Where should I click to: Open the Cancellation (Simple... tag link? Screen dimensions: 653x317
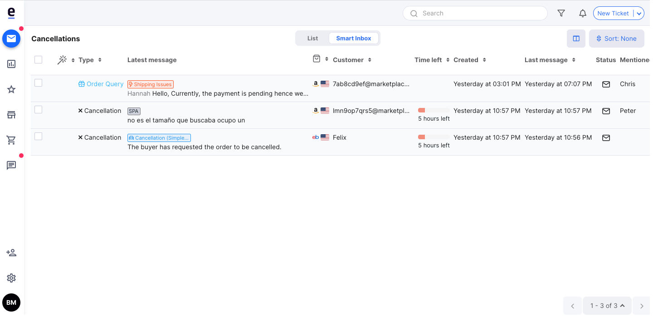click(159, 137)
